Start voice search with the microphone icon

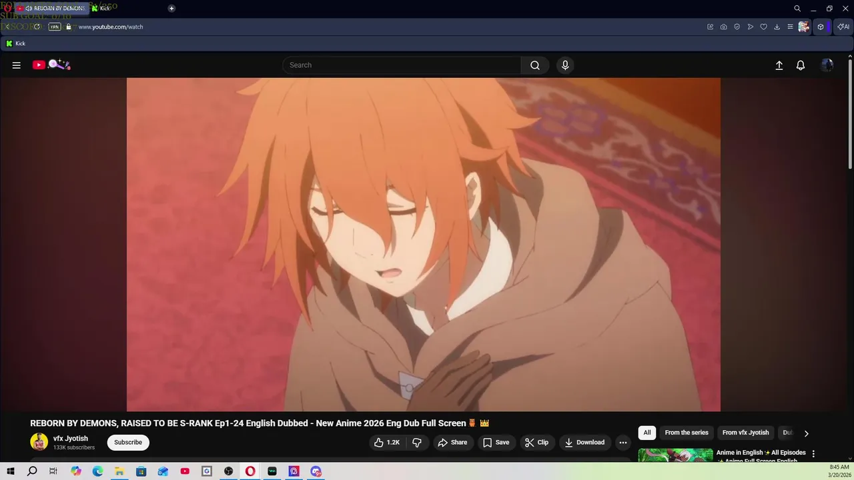[565, 65]
